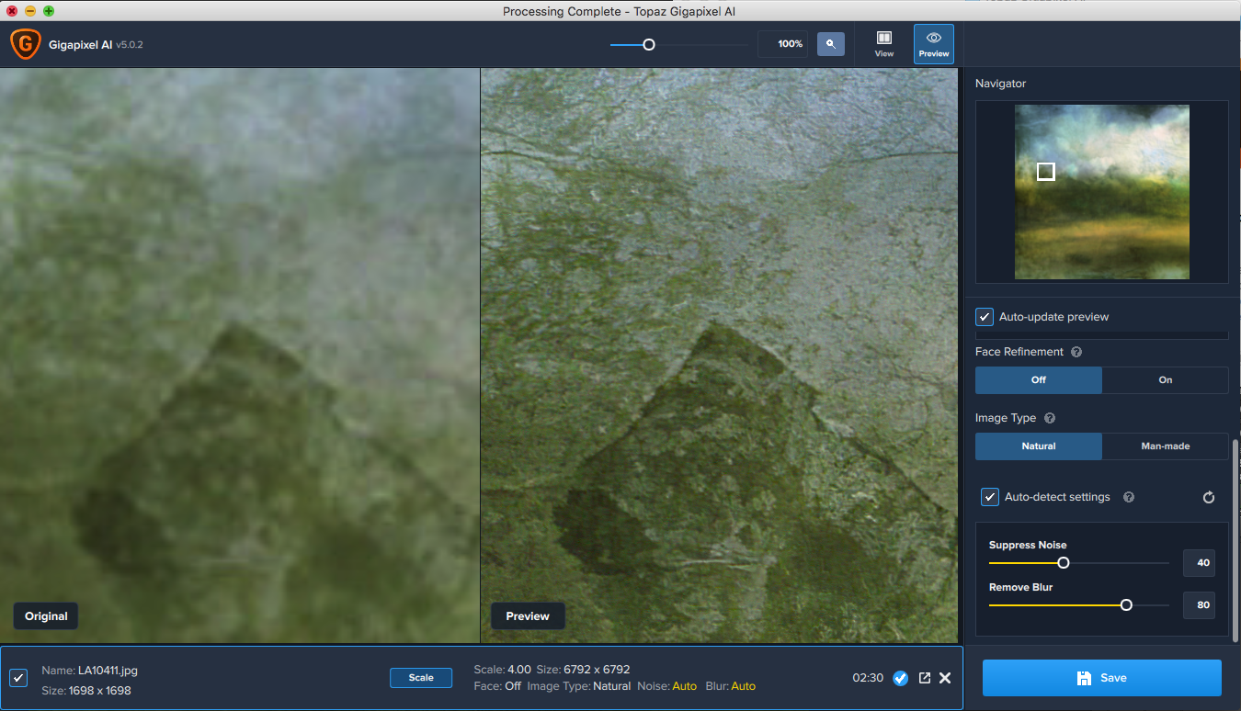The height and width of the screenshot is (711, 1241).
Task: Set Face Refinement to On
Action: point(1166,379)
